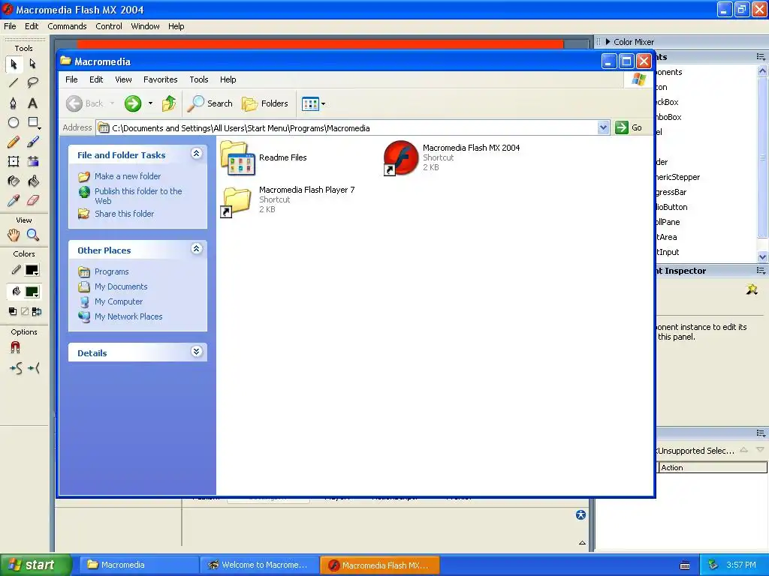
Task: Select the Ink Bottle tool
Action: tap(14, 181)
